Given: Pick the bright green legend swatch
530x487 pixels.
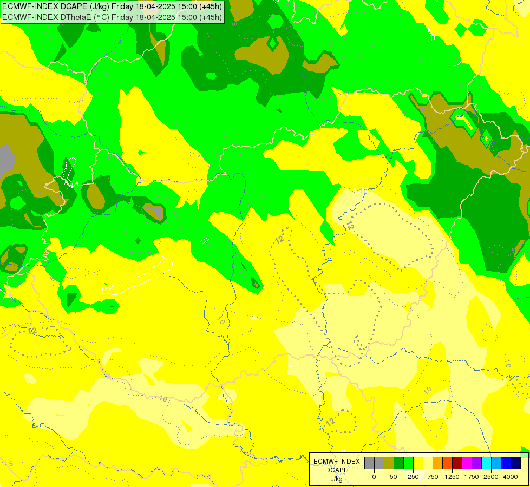Looking at the screenshot, I should (x=409, y=463).
